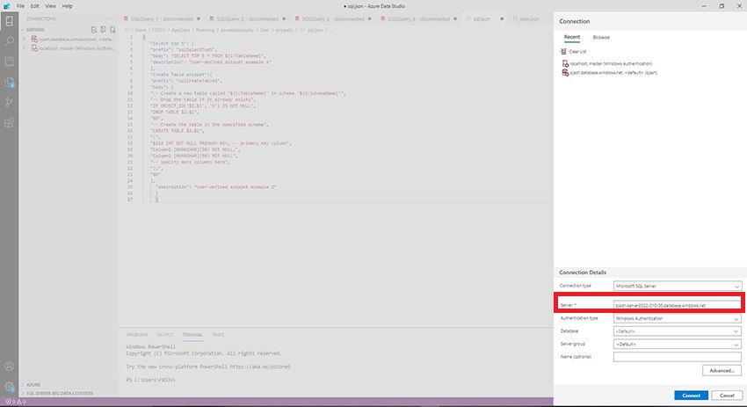
Task: Open the Authentication type dropdown
Action: tap(677, 318)
